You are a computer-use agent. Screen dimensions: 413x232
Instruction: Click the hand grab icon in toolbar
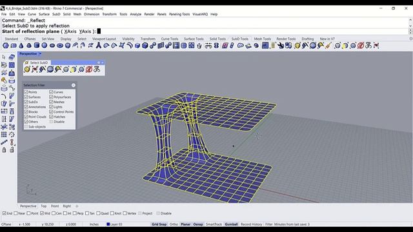pyautogui.click(x=199, y=46)
